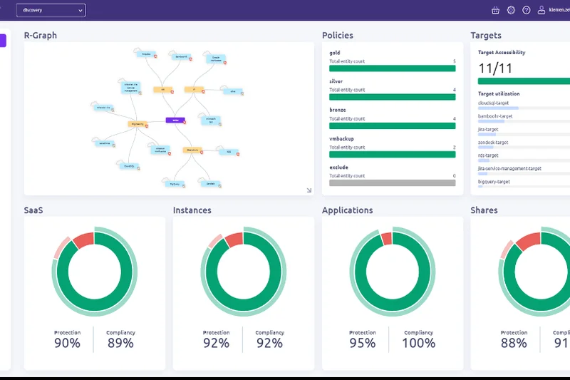Open the discovery dropdown
The width and height of the screenshot is (570, 380).
click(x=51, y=10)
